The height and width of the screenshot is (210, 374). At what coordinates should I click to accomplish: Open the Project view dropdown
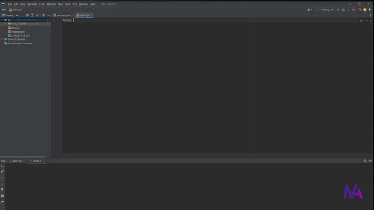(x=10, y=15)
